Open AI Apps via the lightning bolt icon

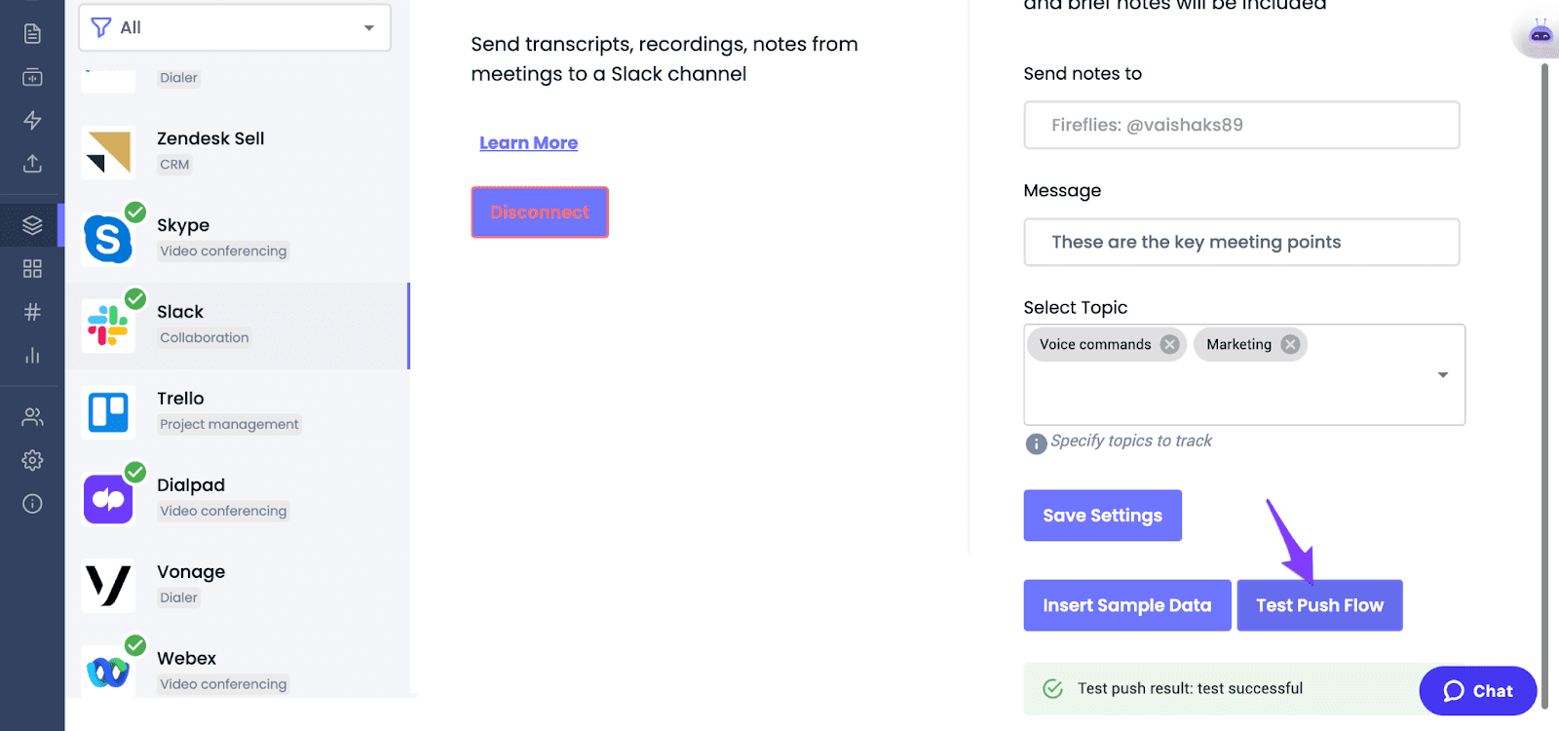(x=32, y=120)
